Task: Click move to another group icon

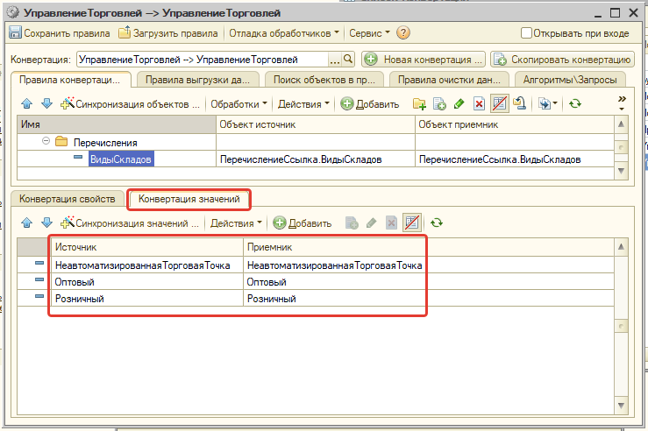Action: (x=519, y=103)
